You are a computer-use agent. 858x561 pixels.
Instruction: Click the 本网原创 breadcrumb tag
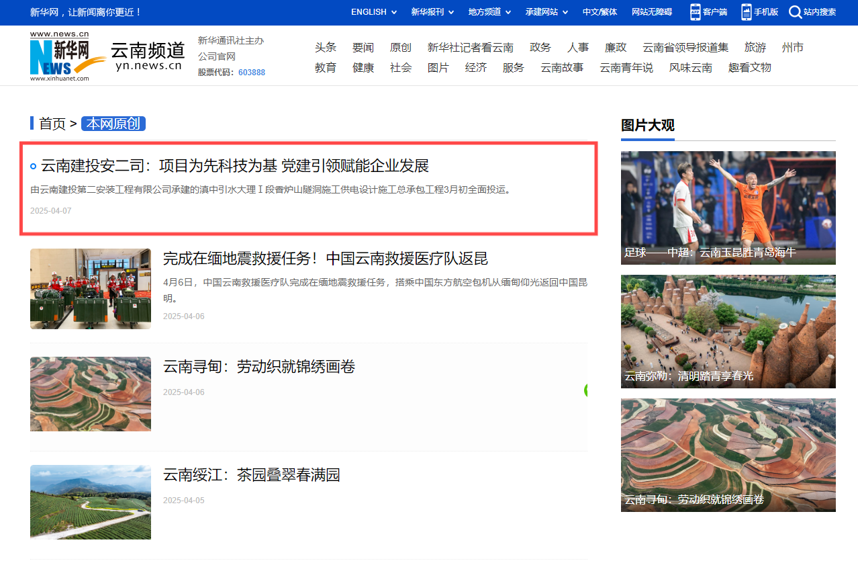(113, 124)
